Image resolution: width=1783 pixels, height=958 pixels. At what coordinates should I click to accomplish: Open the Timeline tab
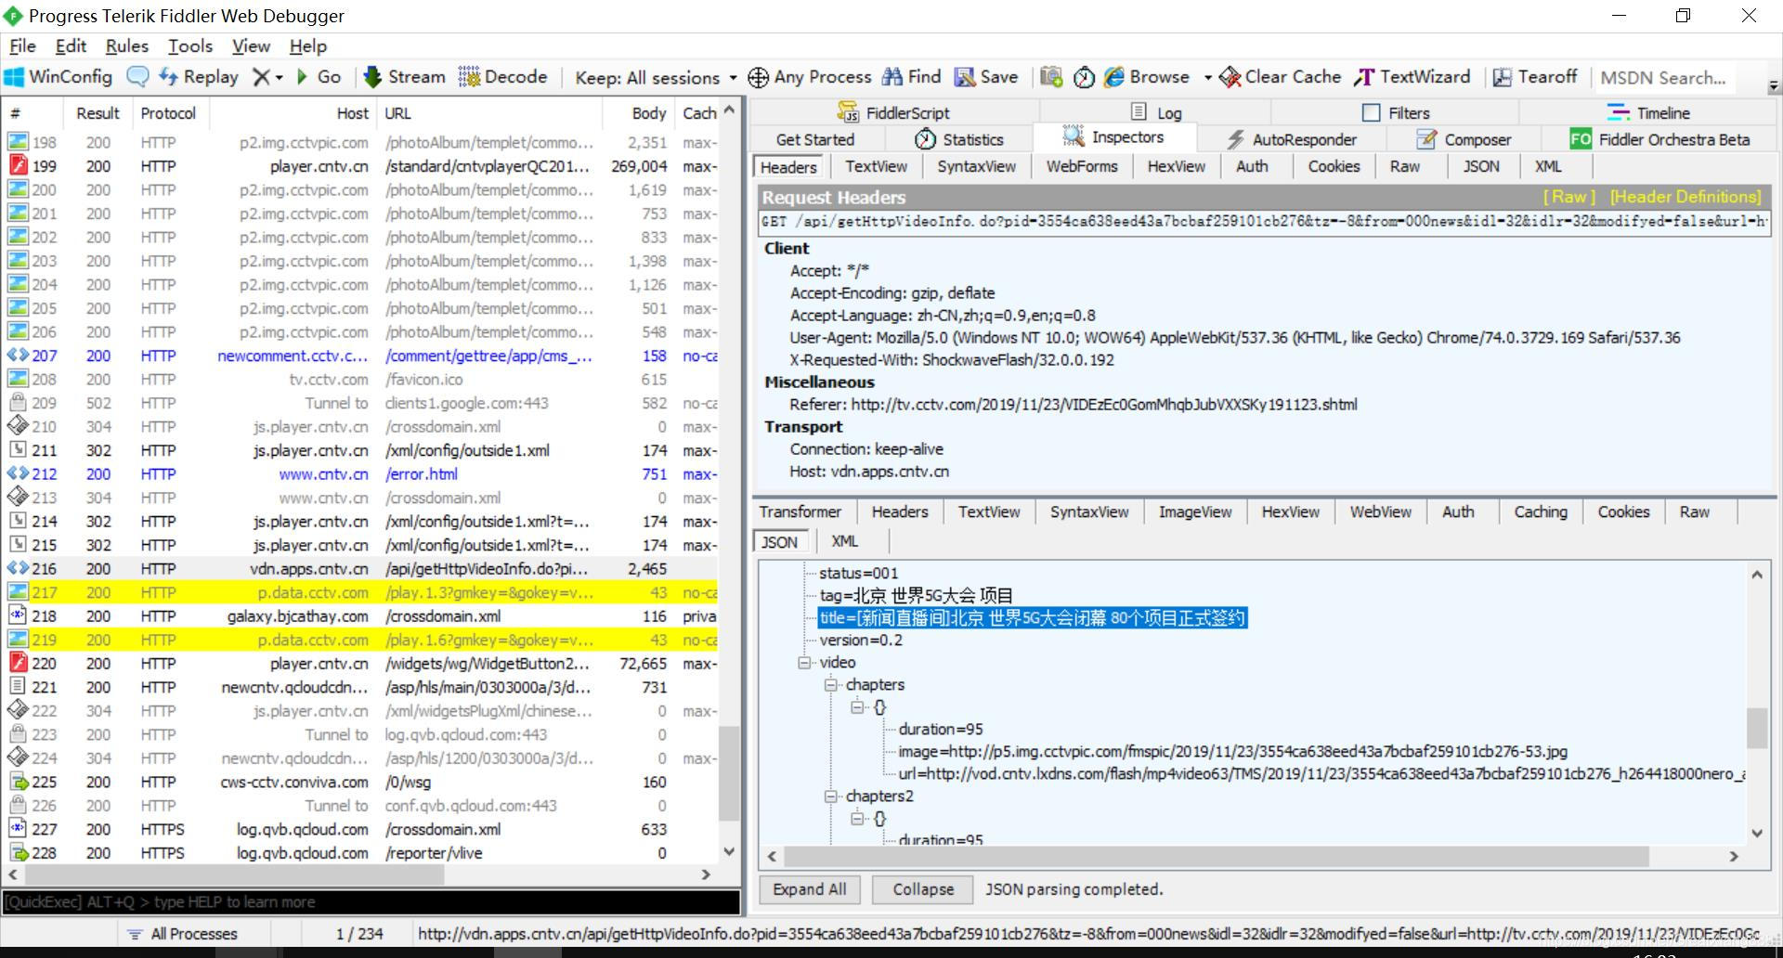click(1648, 112)
